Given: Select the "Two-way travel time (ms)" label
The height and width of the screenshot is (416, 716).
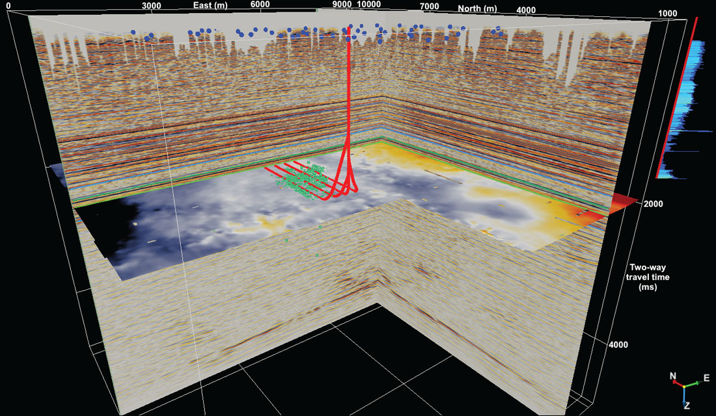Looking at the screenshot, I should (648, 277).
